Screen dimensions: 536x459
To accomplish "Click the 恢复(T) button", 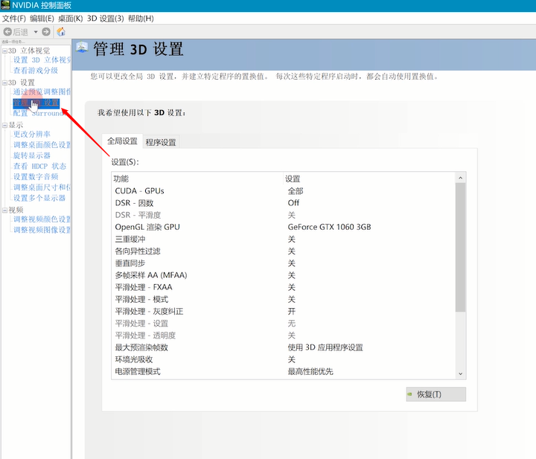I will coord(435,394).
